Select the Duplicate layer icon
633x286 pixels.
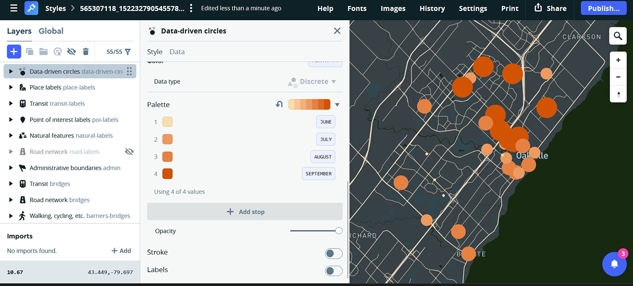click(29, 51)
